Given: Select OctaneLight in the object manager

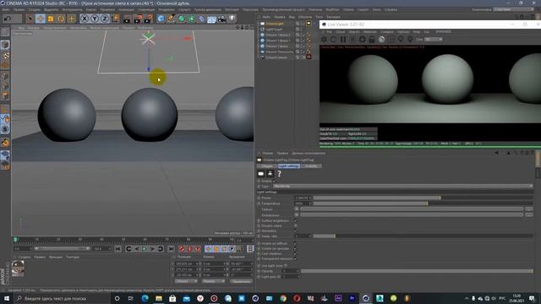Looking at the screenshot, I should click(275, 24).
